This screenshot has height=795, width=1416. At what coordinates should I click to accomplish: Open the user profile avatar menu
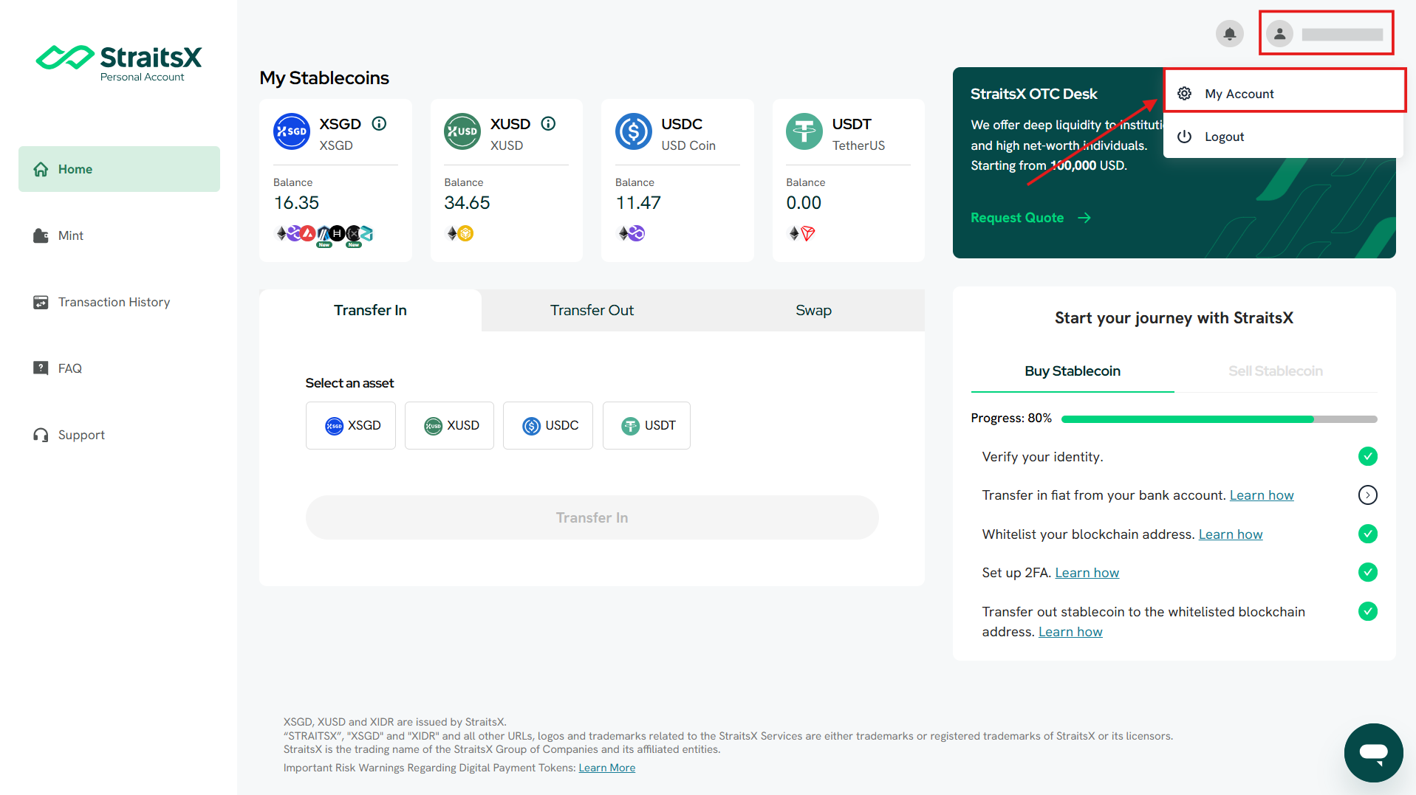(x=1279, y=33)
